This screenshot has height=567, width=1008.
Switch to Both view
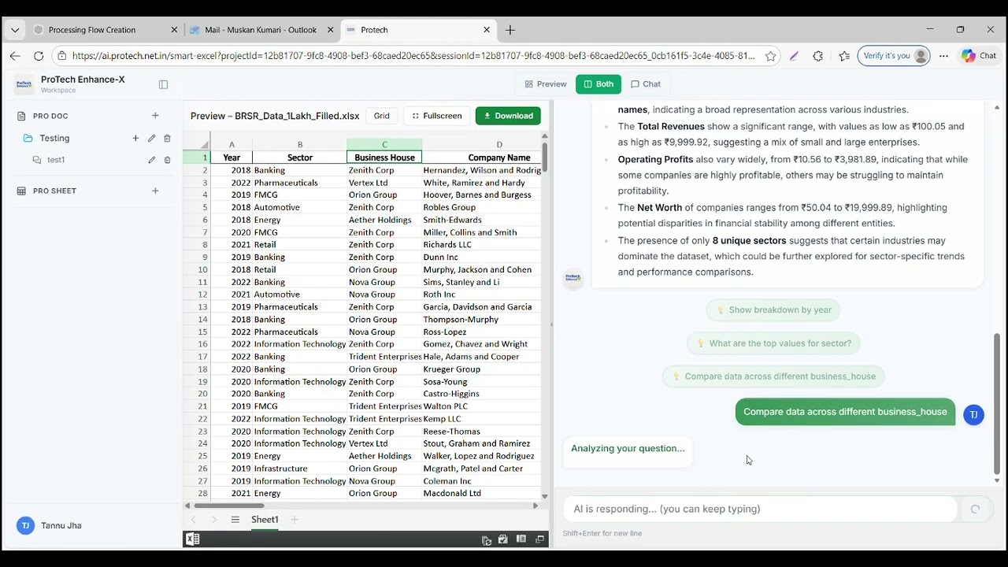tap(598, 84)
